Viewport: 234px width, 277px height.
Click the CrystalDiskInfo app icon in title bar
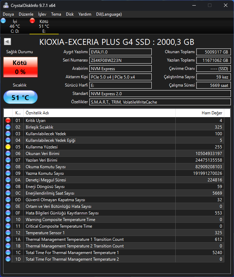6,5
